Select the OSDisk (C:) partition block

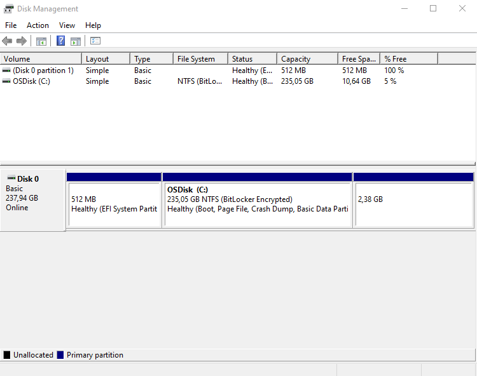tap(258, 200)
